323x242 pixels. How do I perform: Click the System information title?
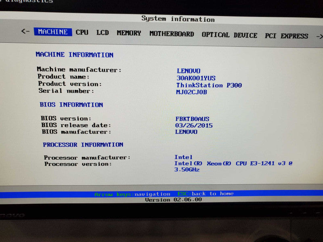(x=178, y=19)
